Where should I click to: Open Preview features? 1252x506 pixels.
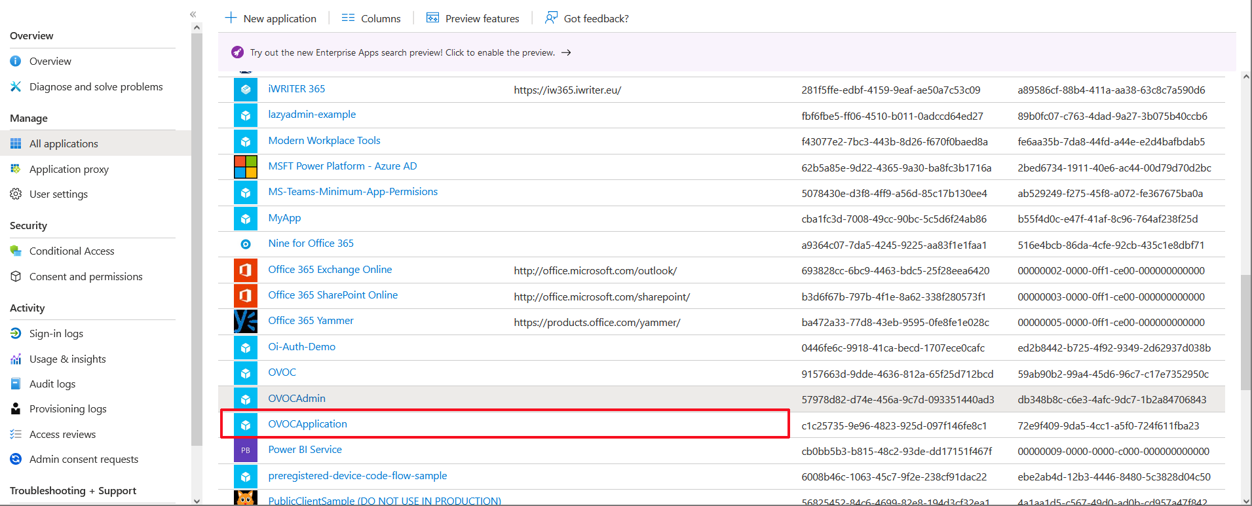click(x=472, y=18)
